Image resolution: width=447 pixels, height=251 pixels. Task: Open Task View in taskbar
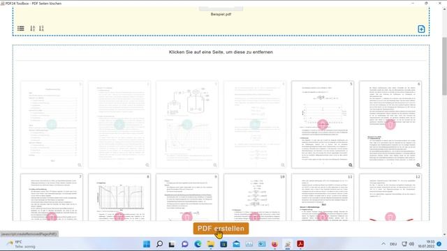coord(172,244)
